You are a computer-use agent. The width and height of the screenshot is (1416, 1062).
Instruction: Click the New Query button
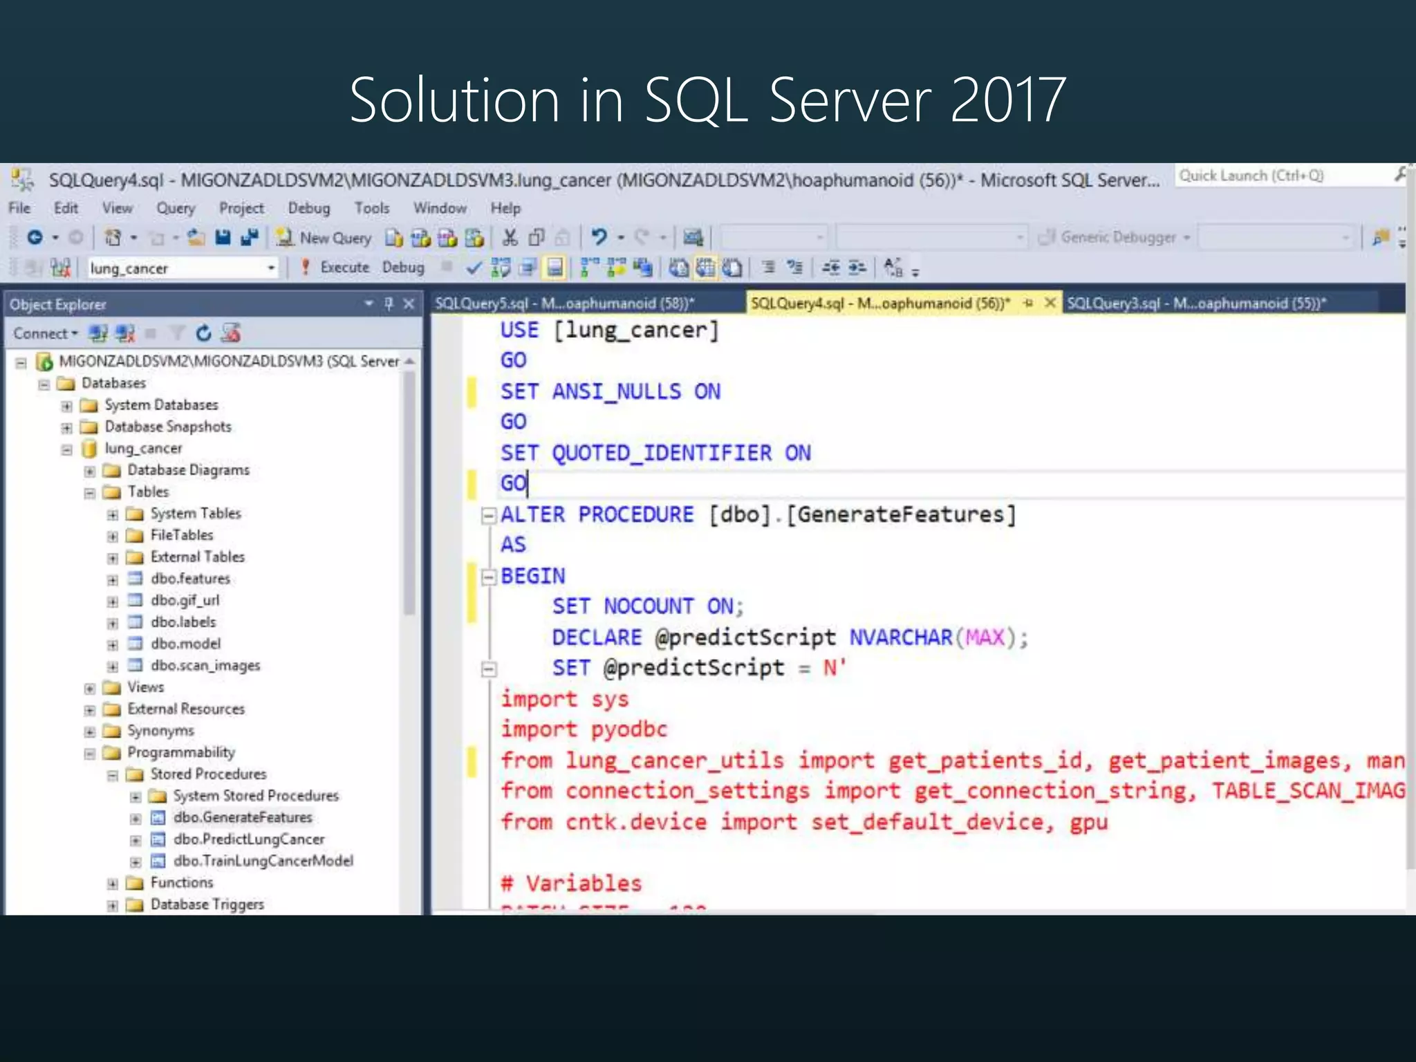pos(324,239)
